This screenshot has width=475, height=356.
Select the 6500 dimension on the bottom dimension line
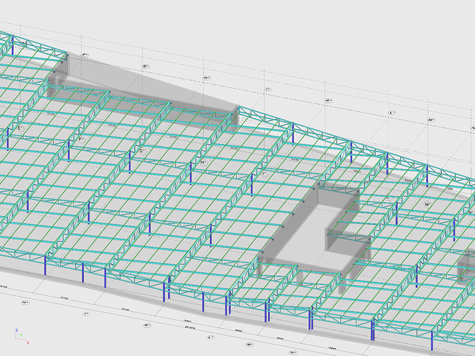click(238, 330)
